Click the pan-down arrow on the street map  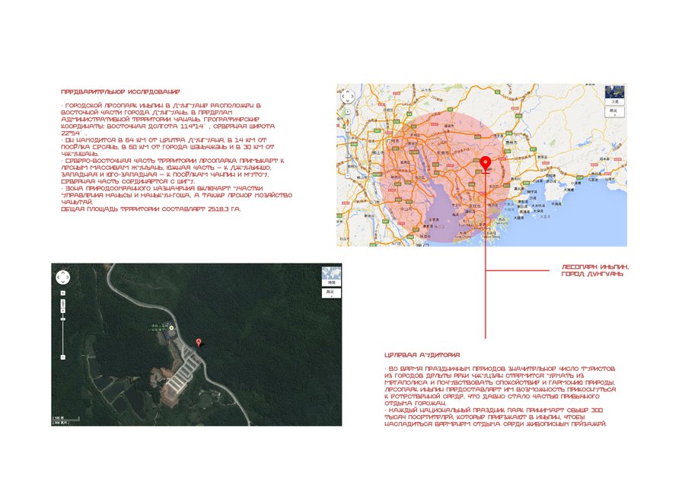(348, 101)
